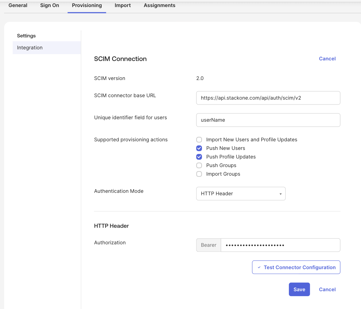Select the Provisioning tab
The width and height of the screenshot is (361, 309).
tap(87, 5)
